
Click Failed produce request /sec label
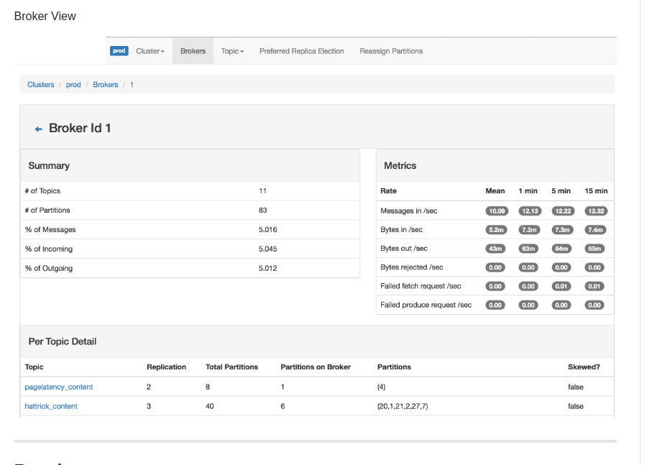(426, 305)
